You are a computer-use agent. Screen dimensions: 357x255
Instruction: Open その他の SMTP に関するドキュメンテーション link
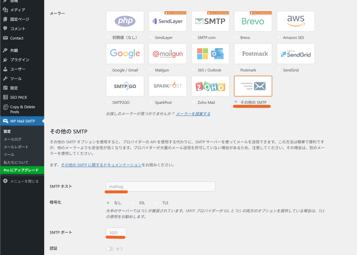click(x=101, y=165)
